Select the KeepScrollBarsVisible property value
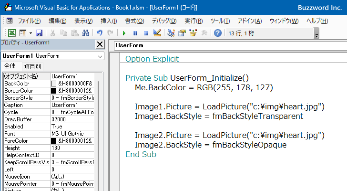The height and width of the screenshot is (191, 347). point(72,162)
